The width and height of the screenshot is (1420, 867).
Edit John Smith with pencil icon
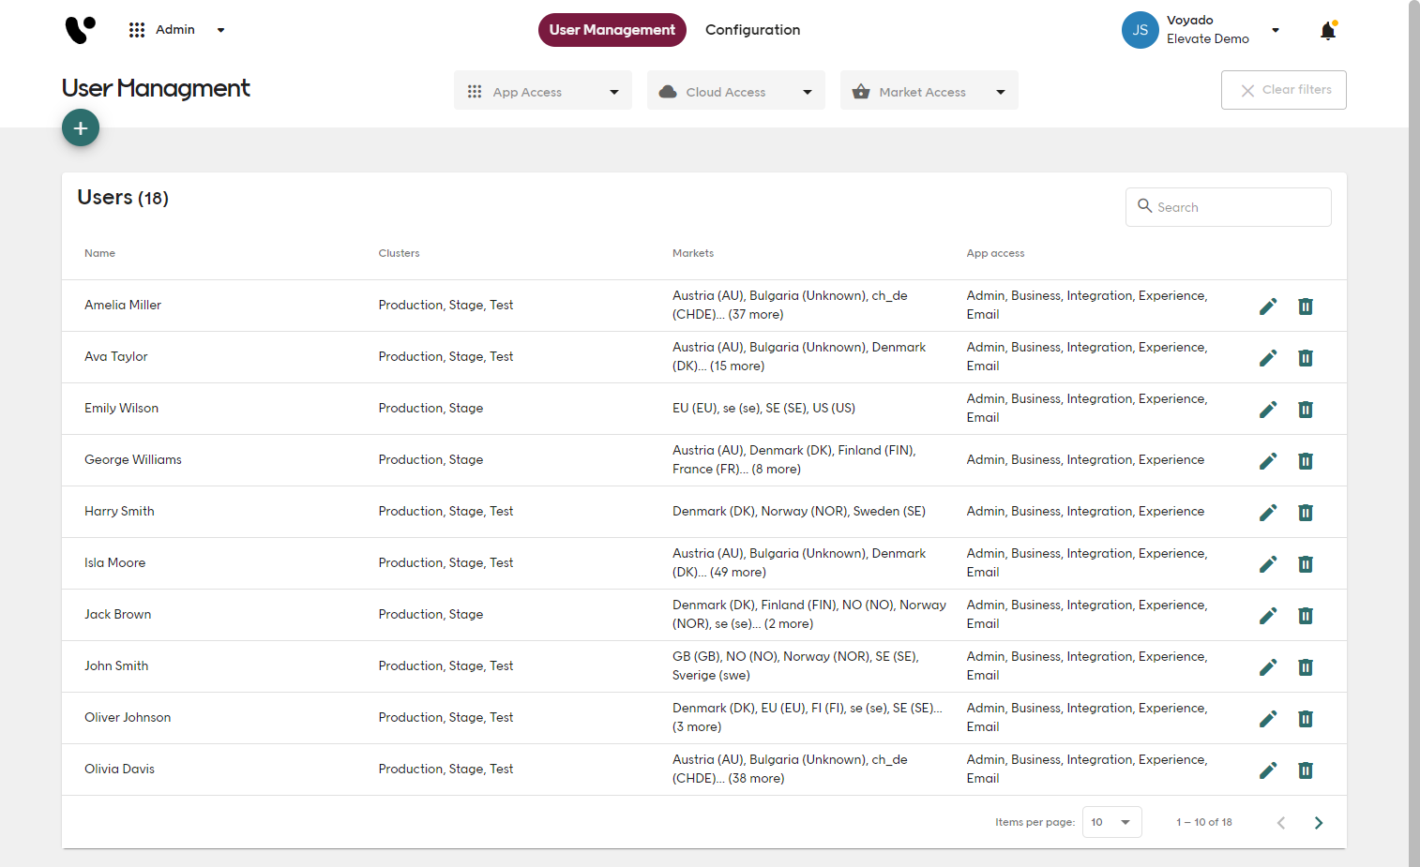click(1268, 667)
